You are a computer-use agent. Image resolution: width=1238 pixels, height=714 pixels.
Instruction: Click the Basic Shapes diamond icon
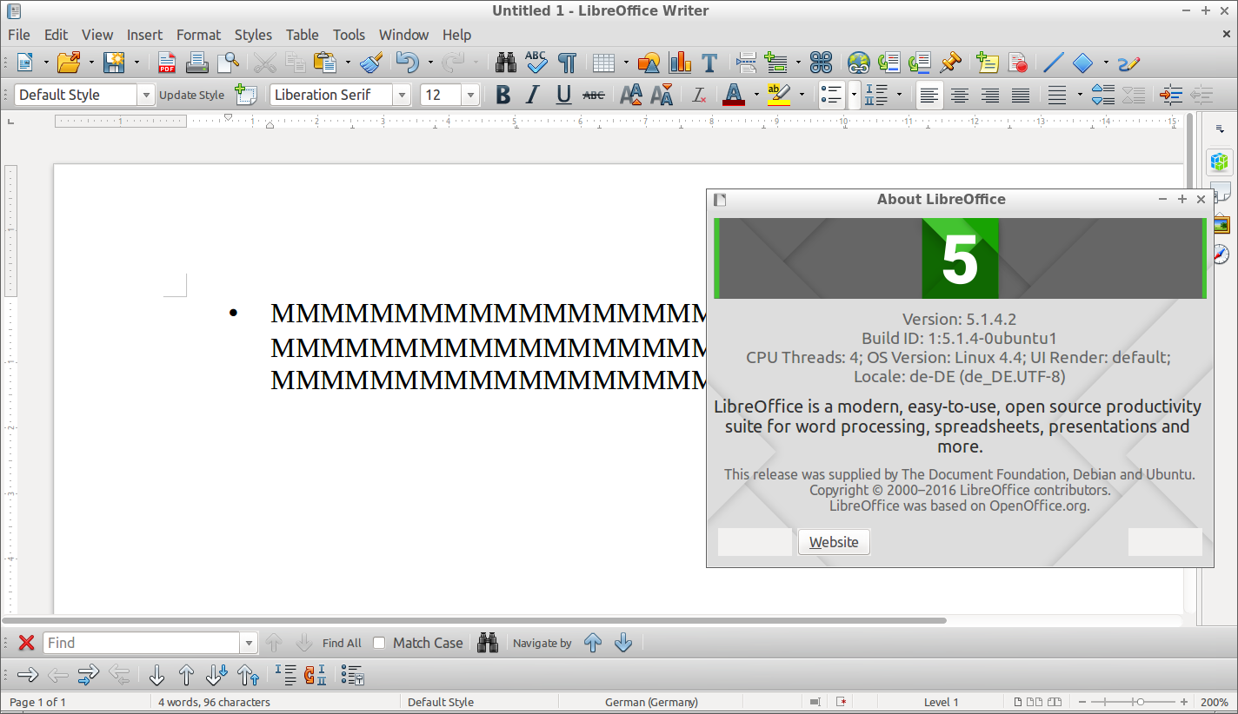coord(1083,63)
